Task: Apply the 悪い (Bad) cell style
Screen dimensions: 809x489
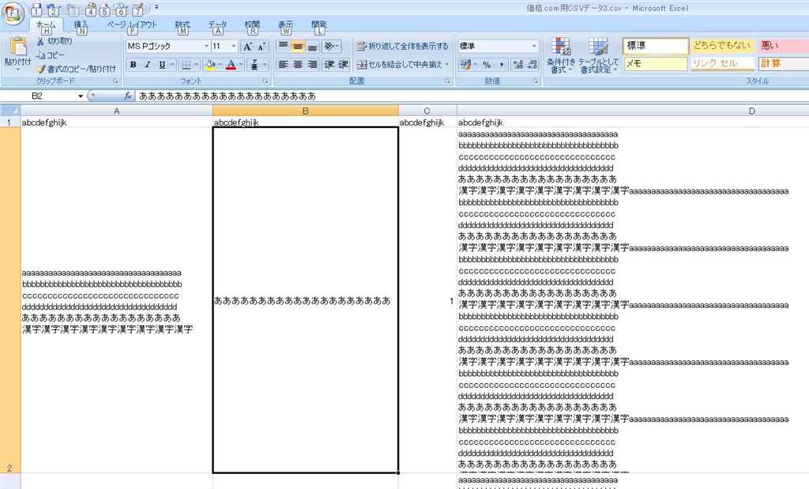Action: (784, 45)
